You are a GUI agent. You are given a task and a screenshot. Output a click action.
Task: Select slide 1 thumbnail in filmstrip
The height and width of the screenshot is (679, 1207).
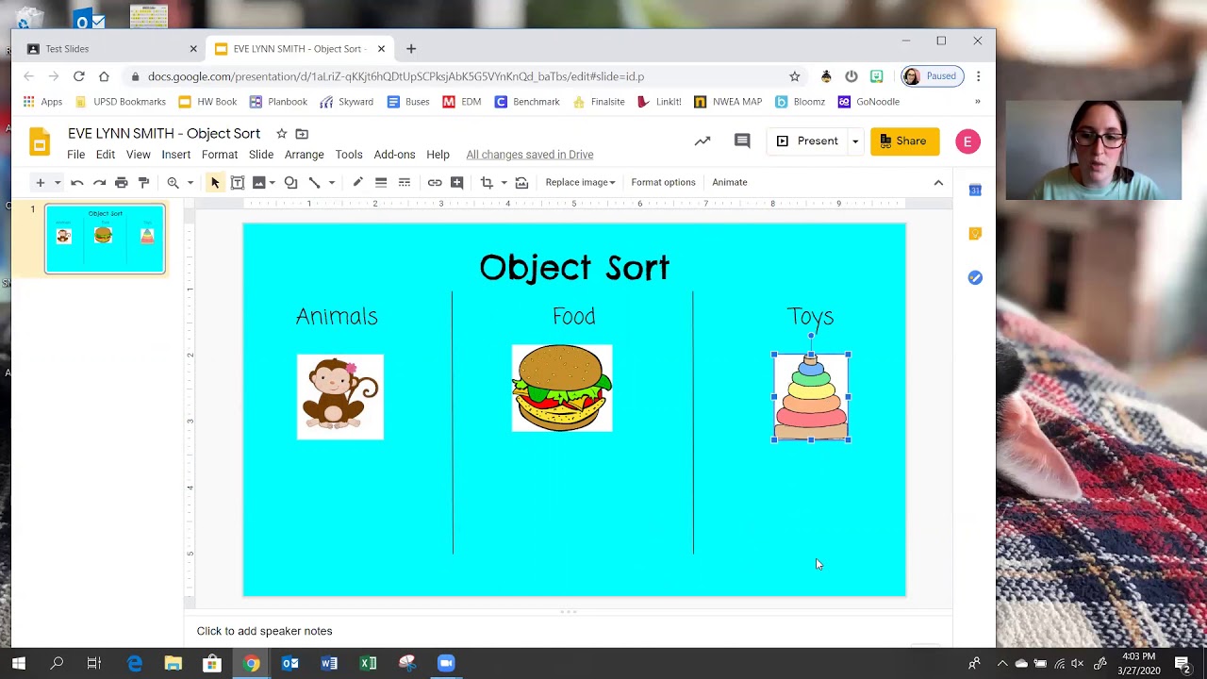coord(105,239)
